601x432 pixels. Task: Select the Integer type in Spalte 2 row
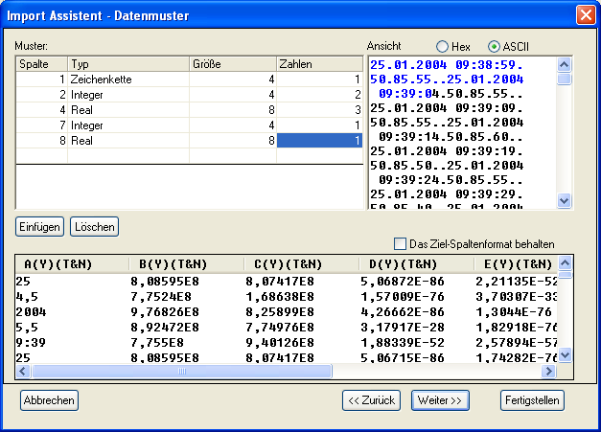[x=128, y=95]
